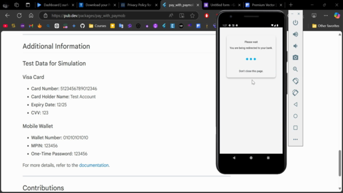Viewport: 343px width, 193px height.
Task: Click the CVV: 123 line
Action: coord(40,113)
